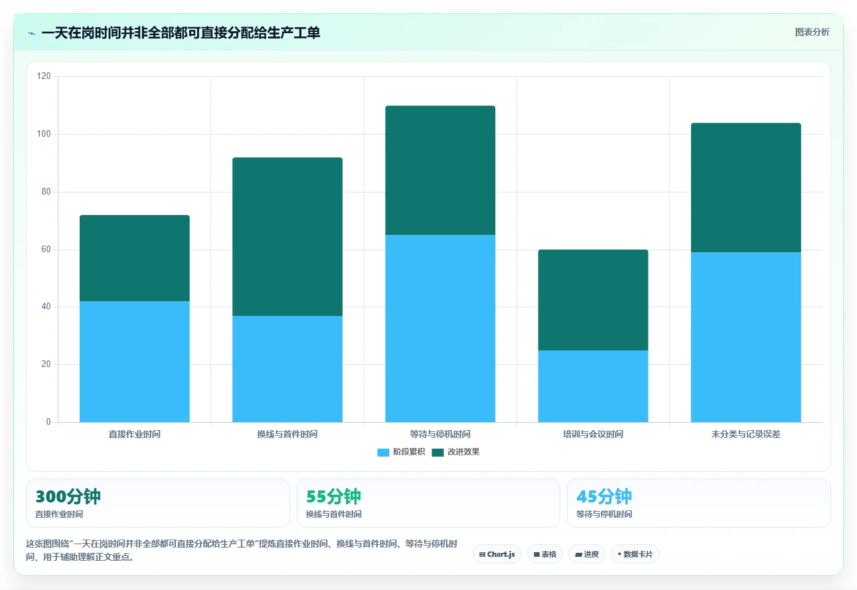Click the blue bar segment for 直接作业时间

[x=135, y=362]
